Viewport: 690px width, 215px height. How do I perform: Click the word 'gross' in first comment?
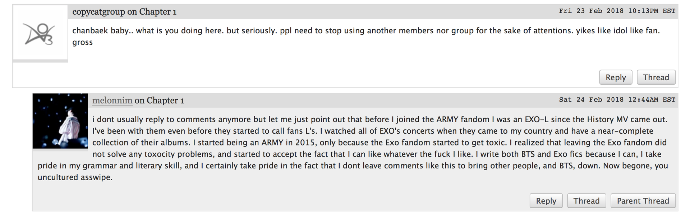coord(83,43)
